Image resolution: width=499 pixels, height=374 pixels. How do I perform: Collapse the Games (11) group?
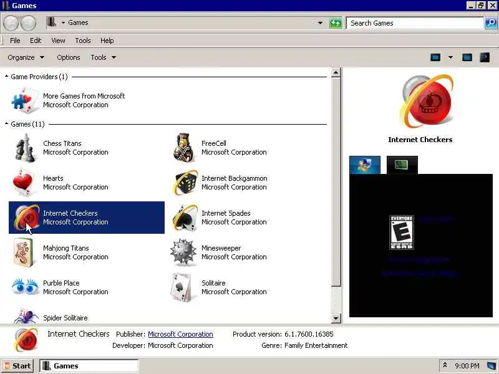pyautogui.click(x=6, y=123)
